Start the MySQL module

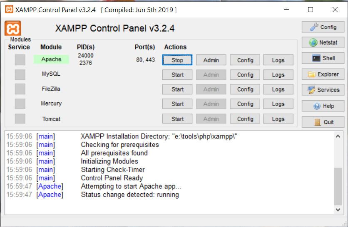pyautogui.click(x=177, y=75)
